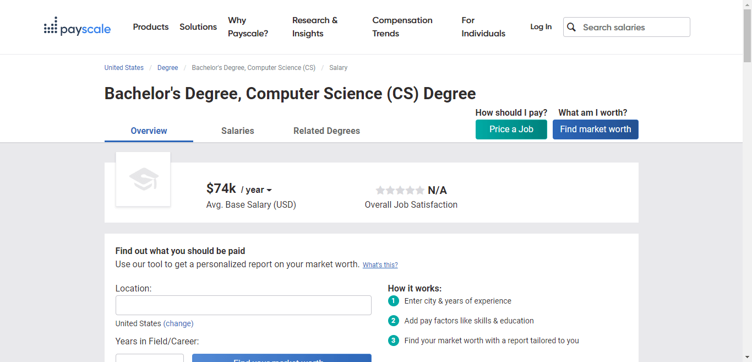Click the Find market worth button
The image size is (752, 362).
595,129
